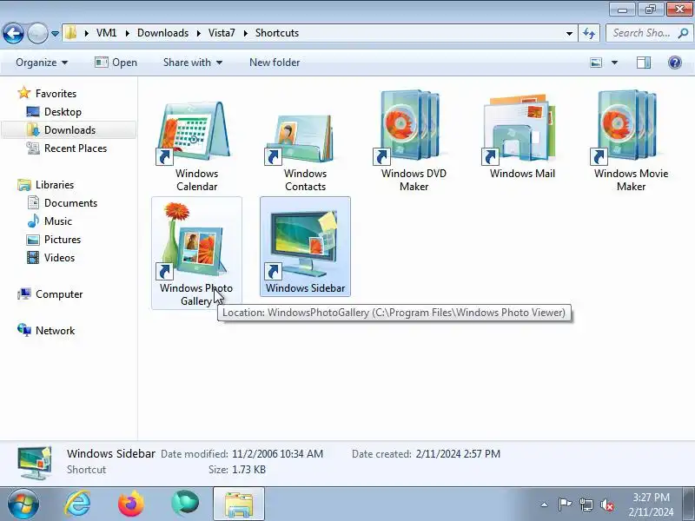Click the Date created value 2/11/2024 2:57 PM
695x521 pixels.
(x=458, y=454)
